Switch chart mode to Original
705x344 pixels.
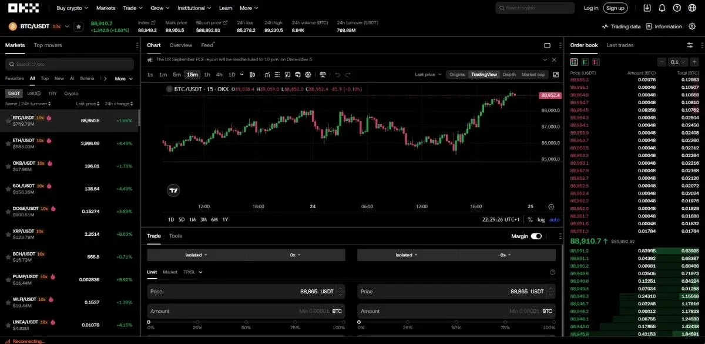[457, 75]
